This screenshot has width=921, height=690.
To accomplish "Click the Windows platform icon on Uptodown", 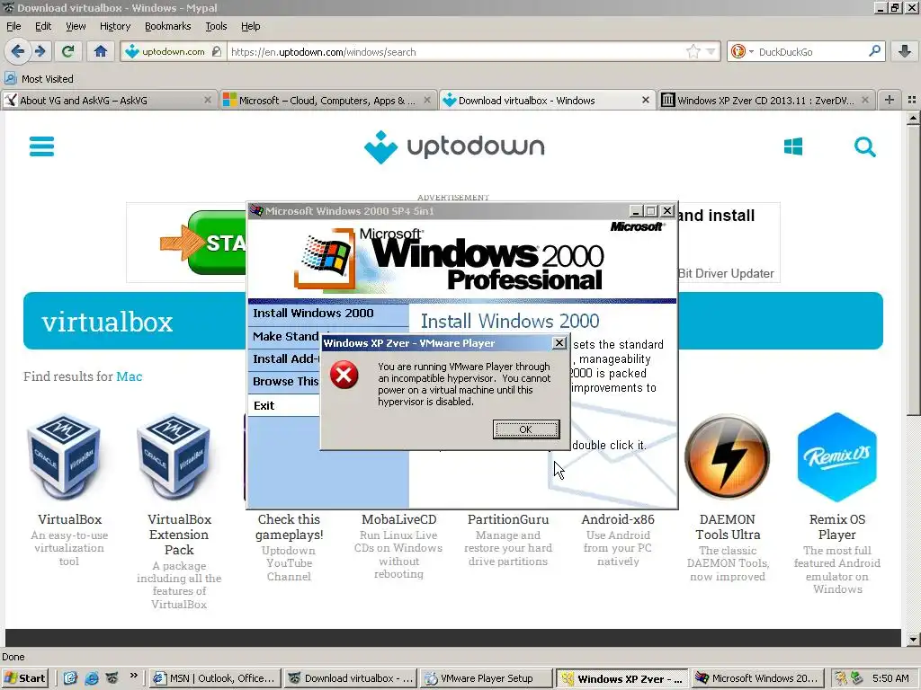I will [x=793, y=146].
